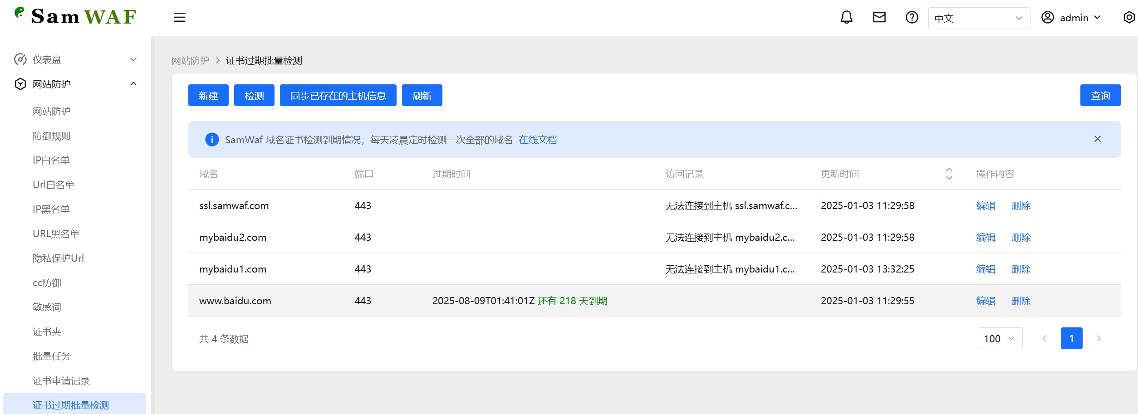Open 证书申请记录 in the sidebar
This screenshot has width=1138, height=414.
click(61, 380)
